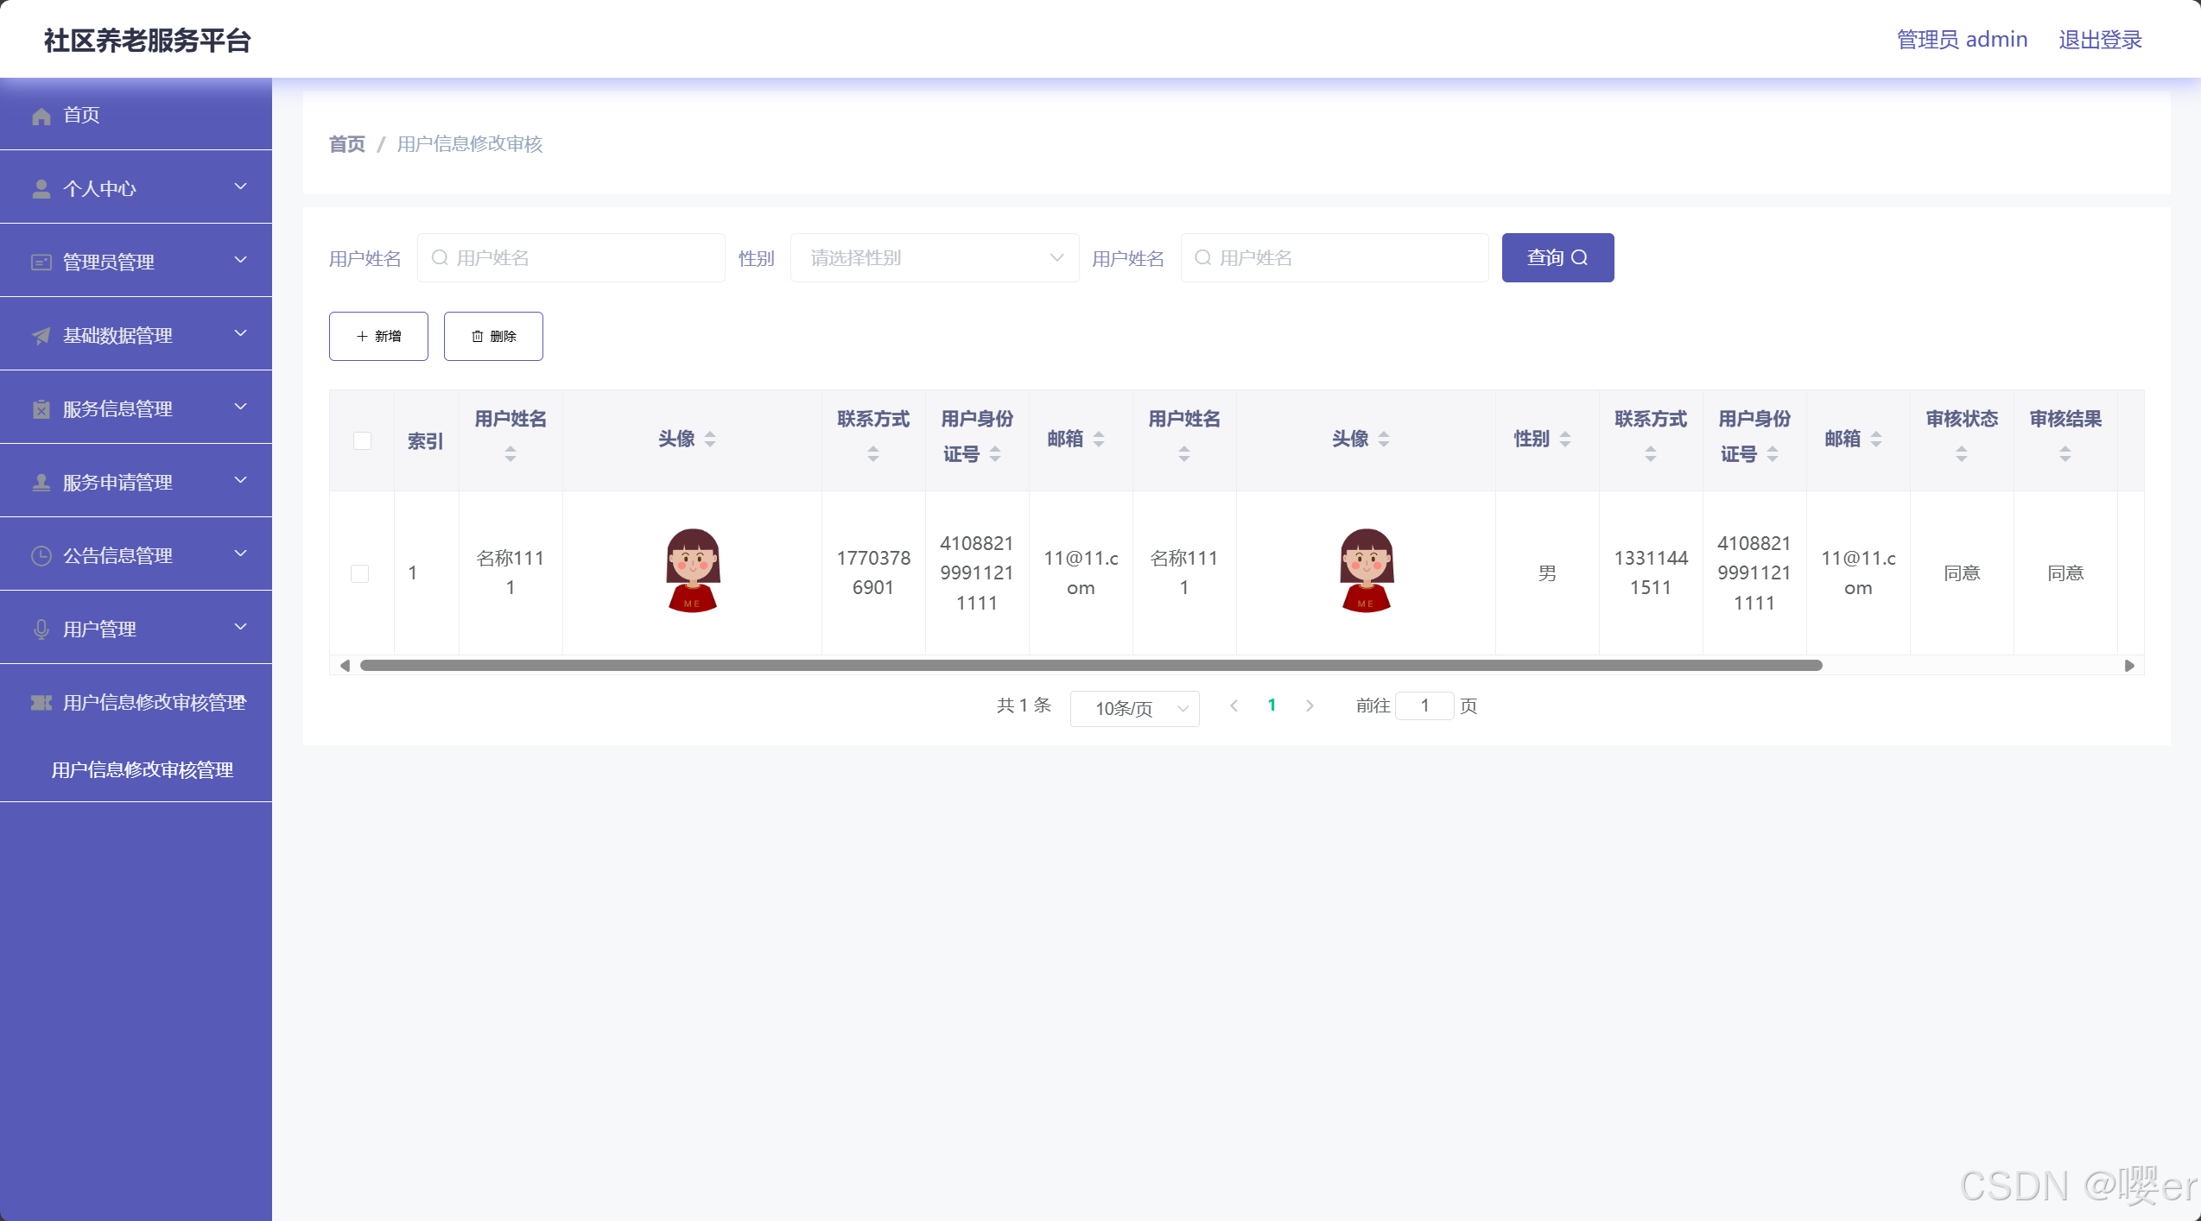
Task: Click the person icon beside 个人中心
Action: tap(41, 189)
